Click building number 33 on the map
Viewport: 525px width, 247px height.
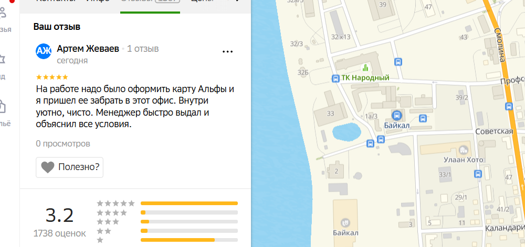[x=330, y=114]
